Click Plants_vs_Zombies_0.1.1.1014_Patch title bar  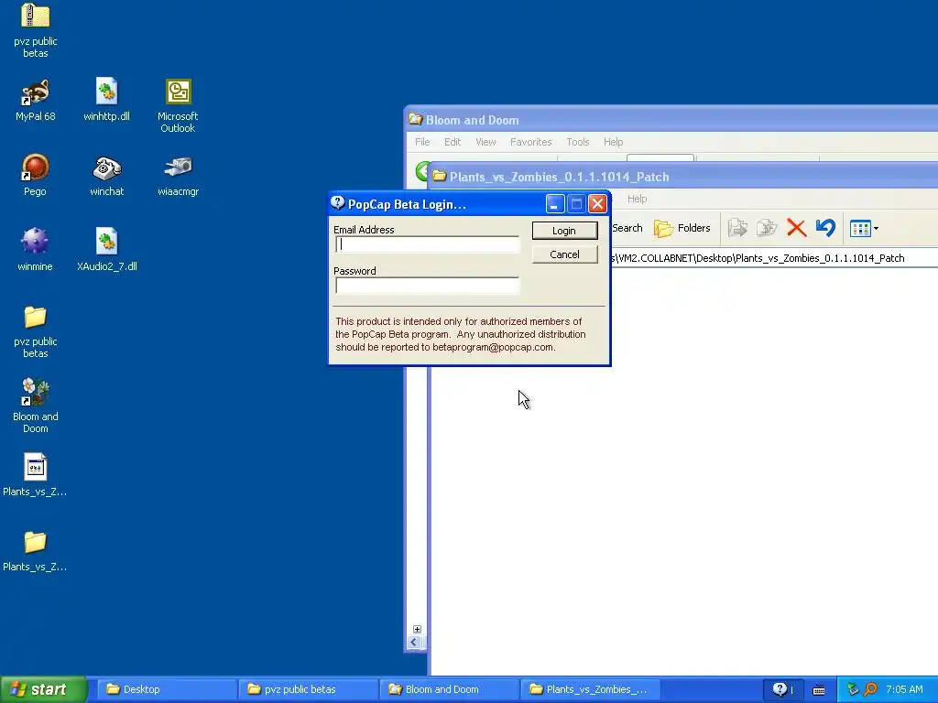click(x=683, y=177)
